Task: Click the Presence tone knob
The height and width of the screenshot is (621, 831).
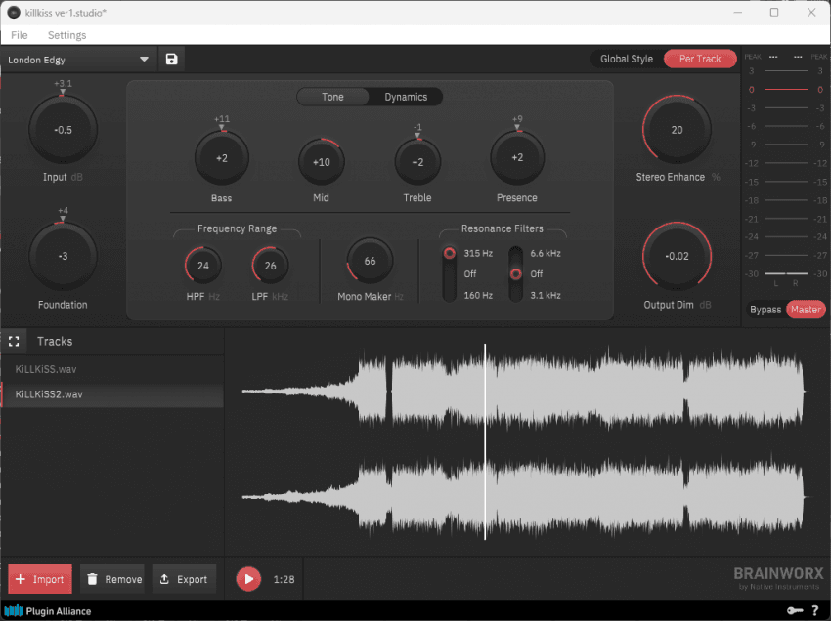Action: (x=517, y=158)
